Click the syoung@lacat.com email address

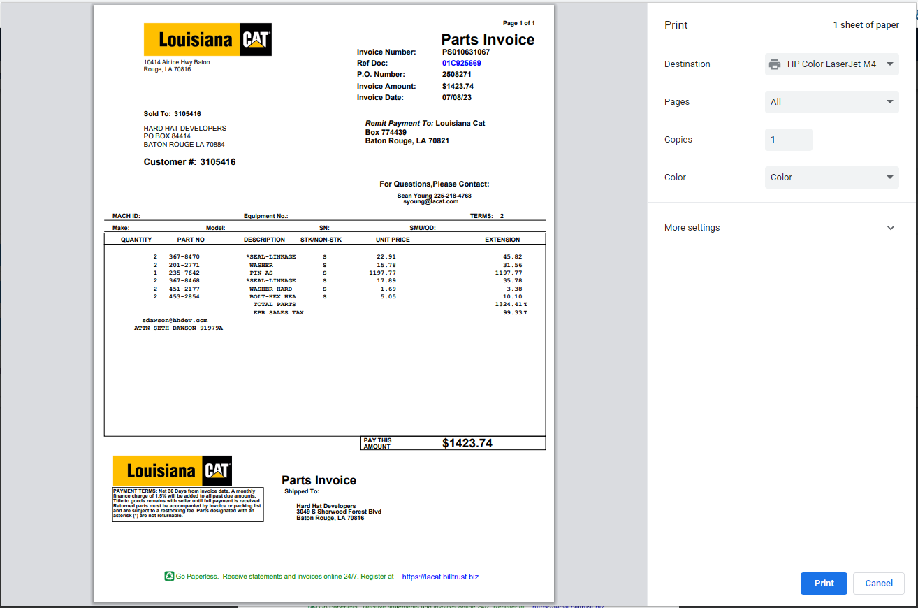(431, 201)
